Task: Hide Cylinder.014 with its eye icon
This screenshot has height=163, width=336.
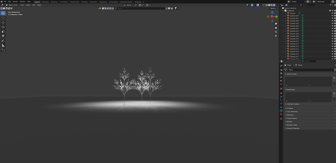Action: click(333, 49)
